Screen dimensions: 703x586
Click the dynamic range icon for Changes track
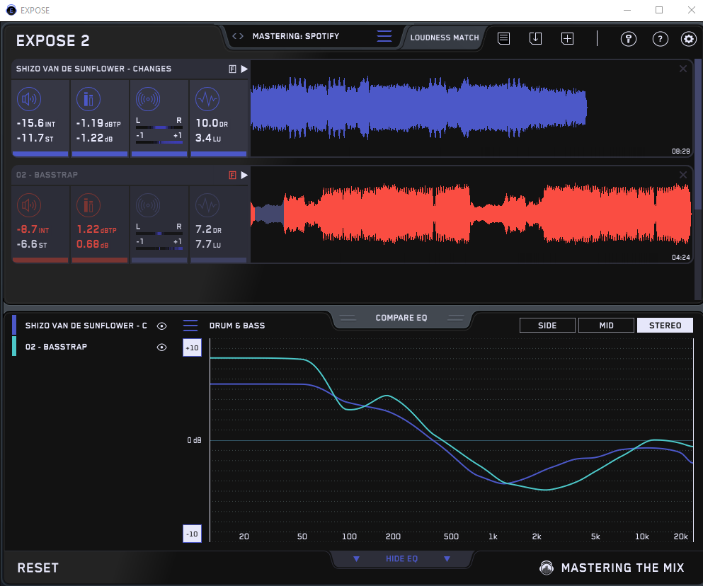click(x=207, y=99)
